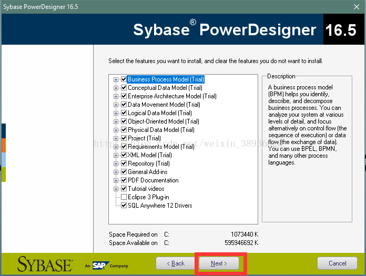Expand Object-Oriented Model tree node
Screen dimensions: 366x276
coord(116,121)
